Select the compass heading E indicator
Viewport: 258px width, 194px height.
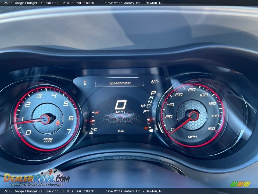click(85, 83)
